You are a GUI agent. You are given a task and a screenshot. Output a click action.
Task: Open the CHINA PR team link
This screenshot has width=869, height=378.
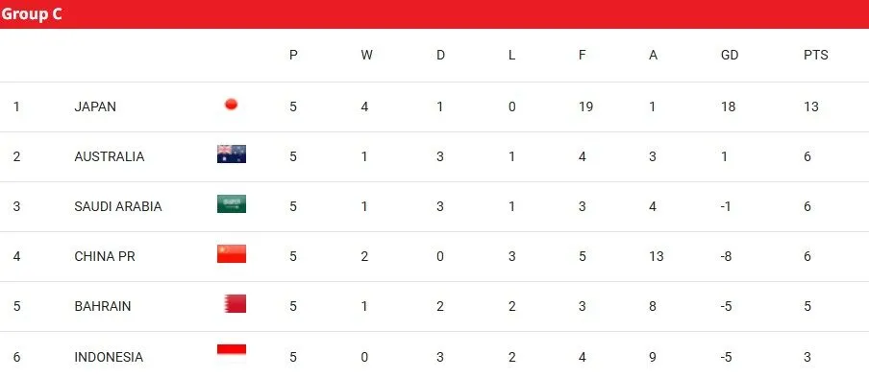pyautogui.click(x=105, y=256)
